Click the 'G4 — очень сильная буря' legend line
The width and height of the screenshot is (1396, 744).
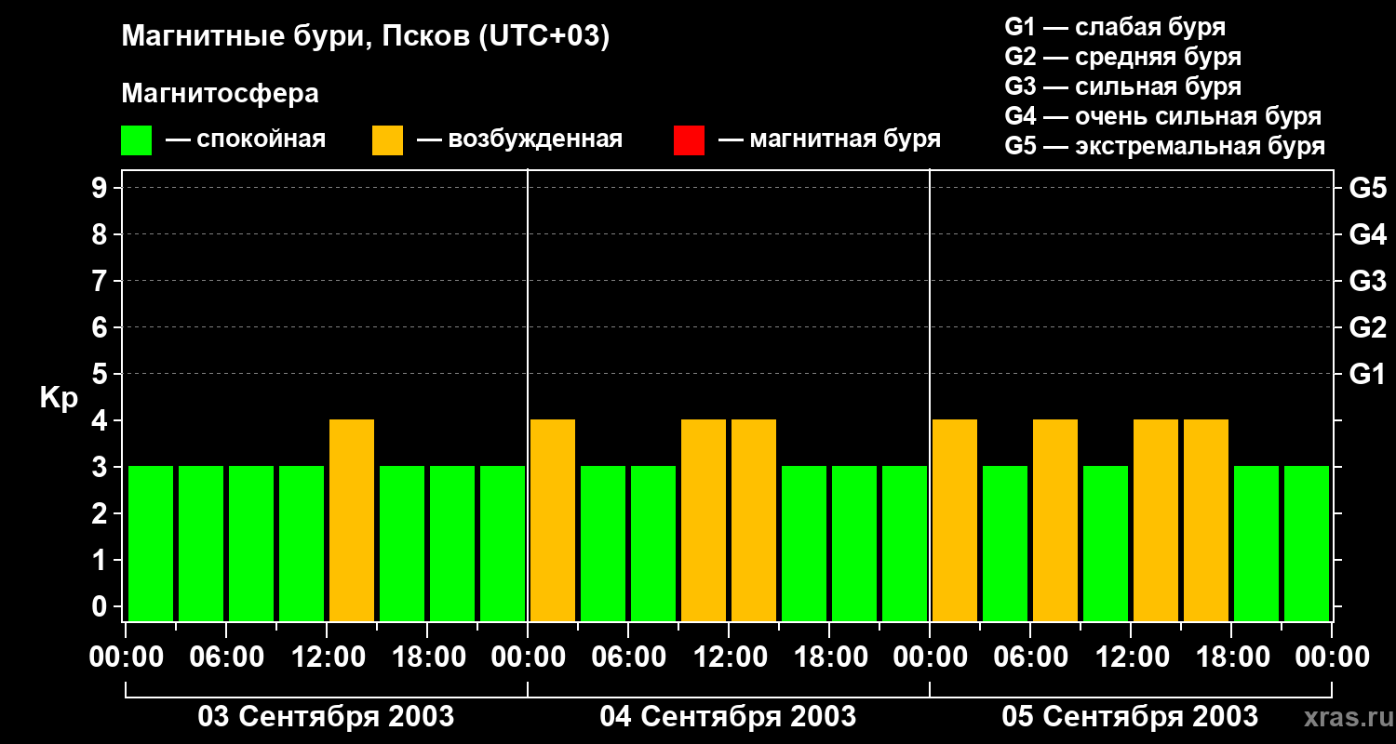click(1163, 116)
